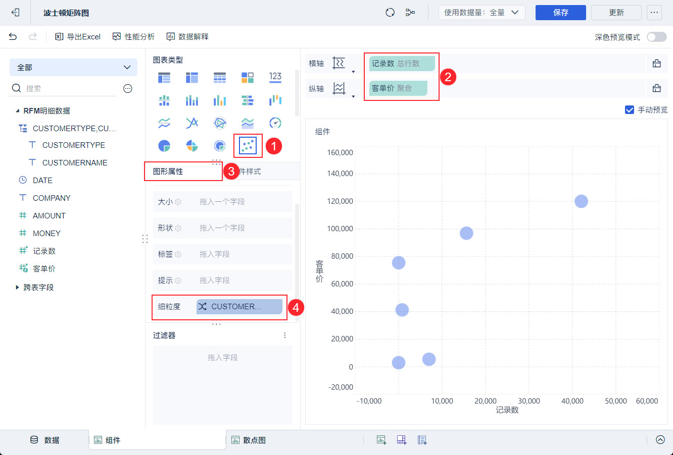Select the gauge dashboard chart type
673x455 pixels.
[275, 123]
